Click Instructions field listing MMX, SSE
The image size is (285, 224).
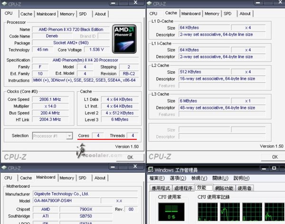(85, 80)
